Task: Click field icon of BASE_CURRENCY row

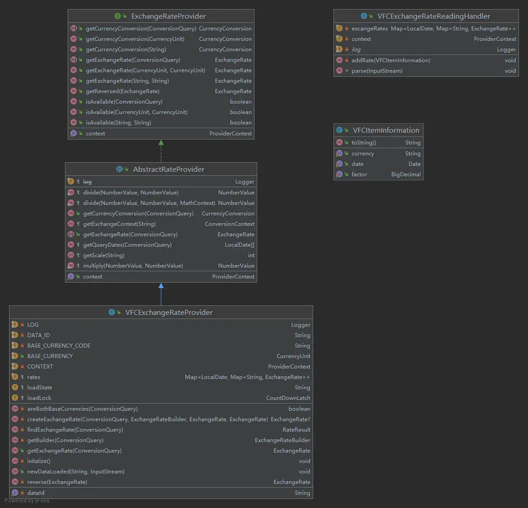Action: [x=15, y=356]
